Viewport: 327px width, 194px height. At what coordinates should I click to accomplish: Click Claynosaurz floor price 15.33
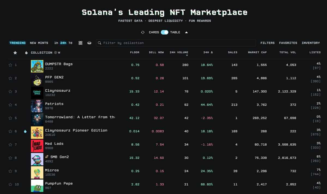click(134, 91)
